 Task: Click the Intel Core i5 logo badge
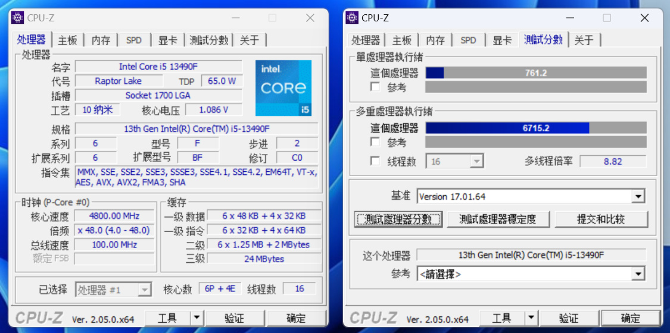(x=283, y=88)
